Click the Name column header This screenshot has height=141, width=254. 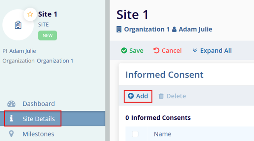pyautogui.click(x=163, y=134)
